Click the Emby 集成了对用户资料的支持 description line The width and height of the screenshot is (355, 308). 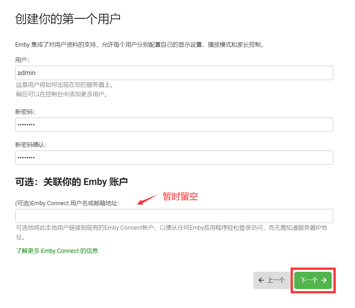pos(140,45)
